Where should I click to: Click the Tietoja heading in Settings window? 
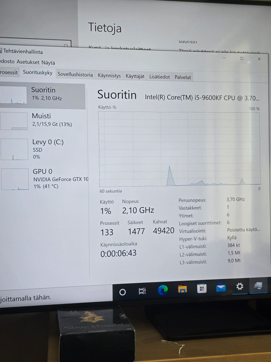click(105, 28)
